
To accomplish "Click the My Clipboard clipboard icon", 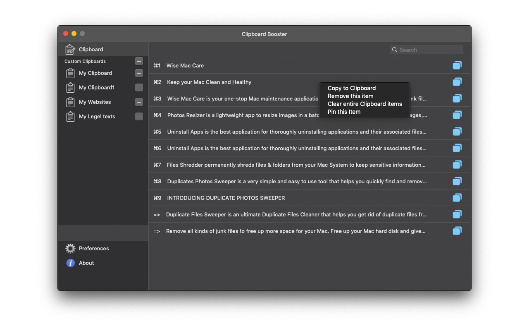I will click(x=70, y=73).
